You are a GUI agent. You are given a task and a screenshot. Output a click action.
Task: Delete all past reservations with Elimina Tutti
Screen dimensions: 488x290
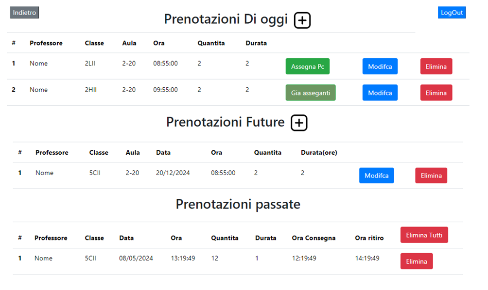pos(424,235)
